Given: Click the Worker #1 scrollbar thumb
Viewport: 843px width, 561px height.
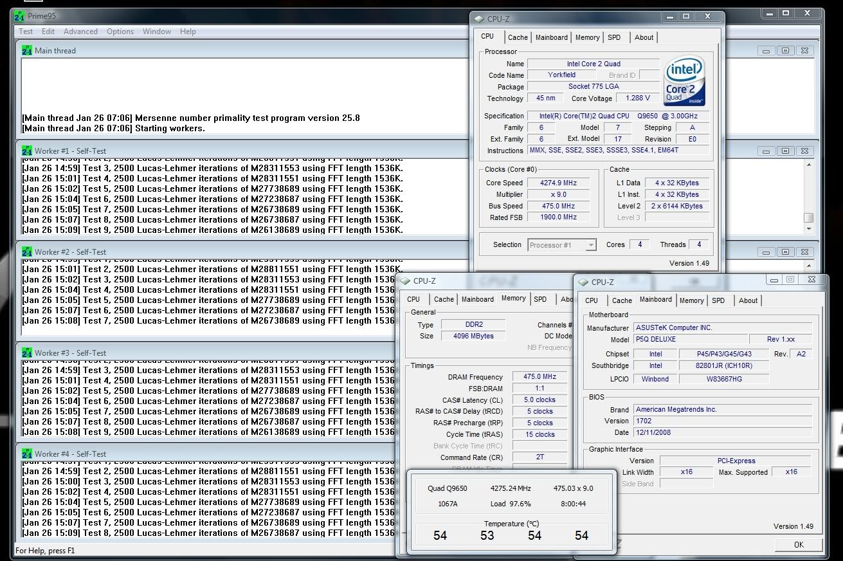Looking at the screenshot, I should (x=808, y=218).
